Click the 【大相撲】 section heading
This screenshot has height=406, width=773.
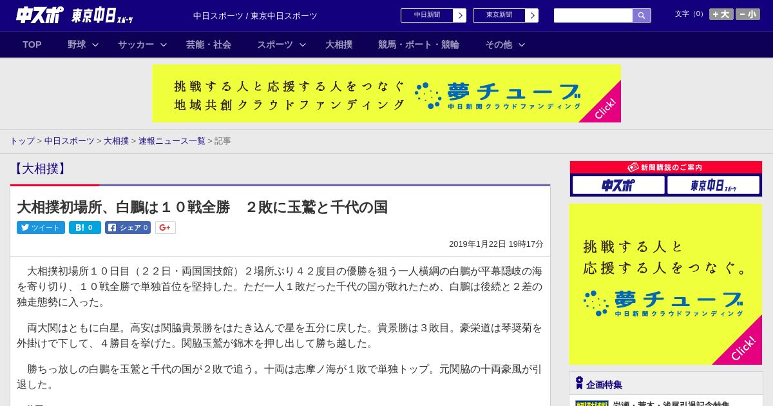tap(40, 169)
